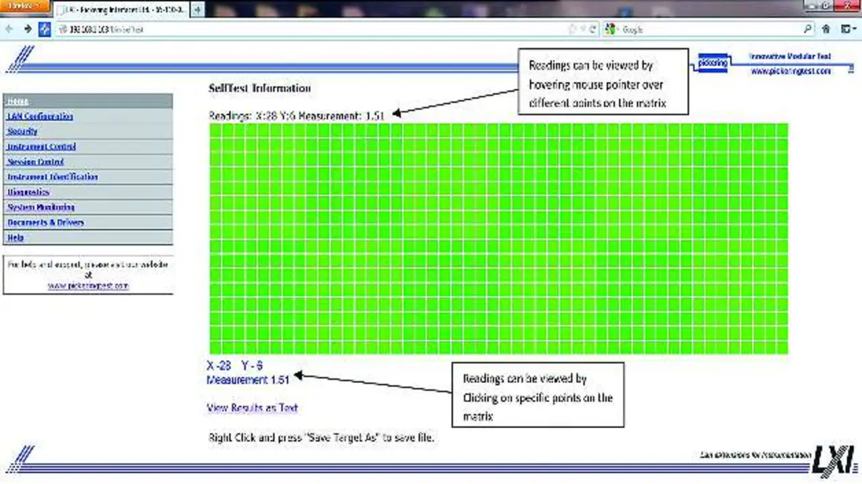Image resolution: width=862 pixels, height=484 pixels.
Task: Open Documents & Drivers page
Action: tap(46, 223)
